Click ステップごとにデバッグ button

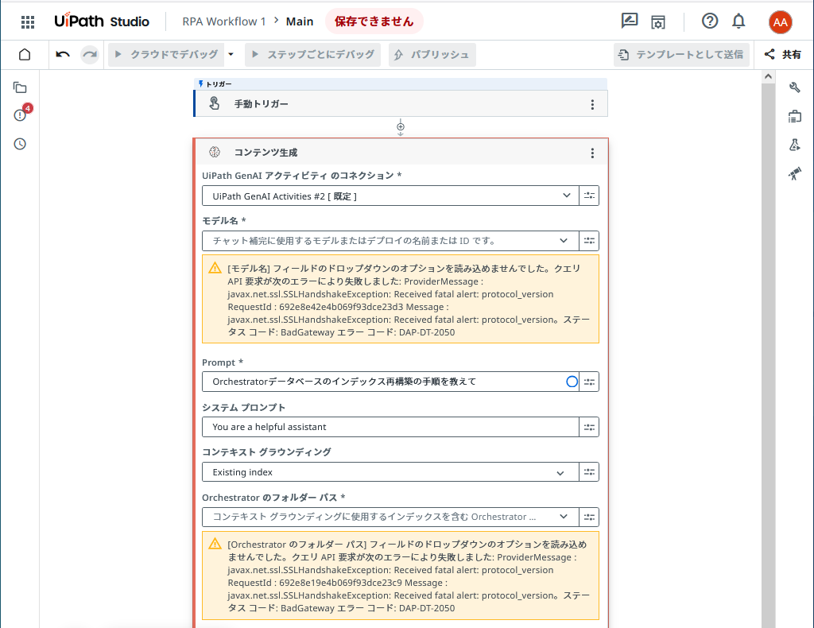[x=312, y=55]
